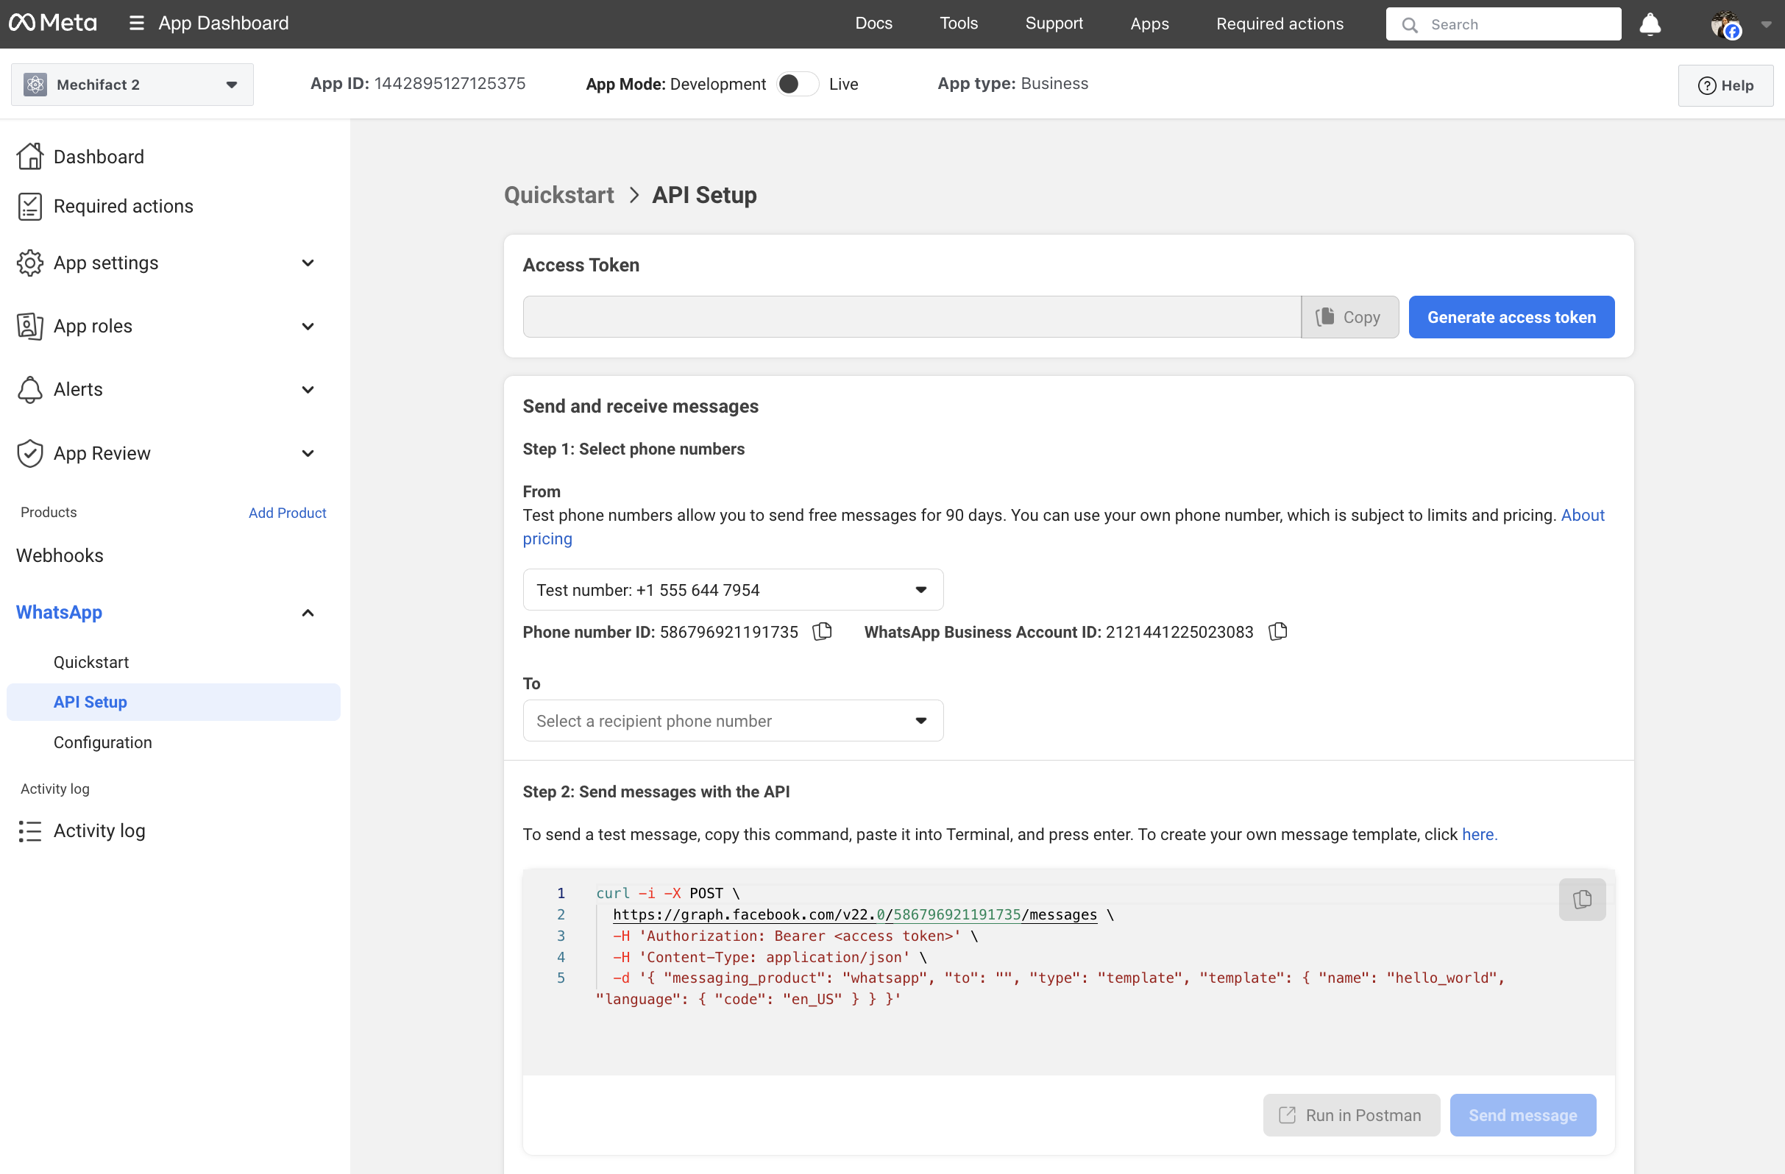Go to the Configuration page
The height and width of the screenshot is (1174, 1785).
[103, 741]
